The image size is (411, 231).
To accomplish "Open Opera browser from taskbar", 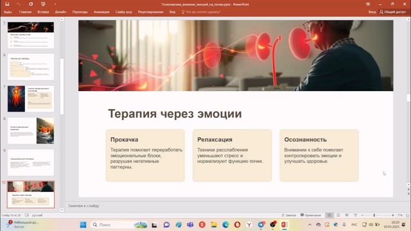I will click(x=237, y=225).
